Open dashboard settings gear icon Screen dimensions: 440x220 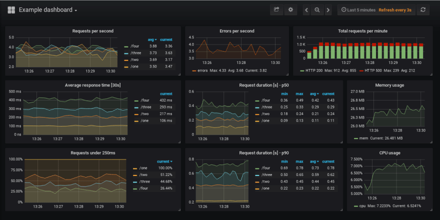pyautogui.click(x=290, y=10)
